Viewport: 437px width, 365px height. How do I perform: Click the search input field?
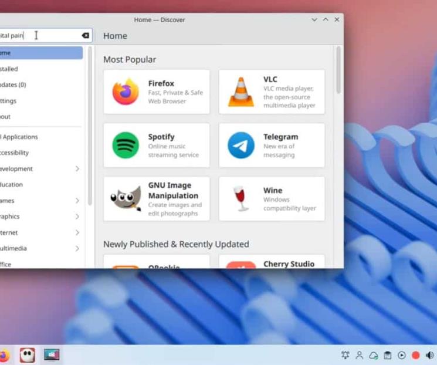(x=45, y=35)
